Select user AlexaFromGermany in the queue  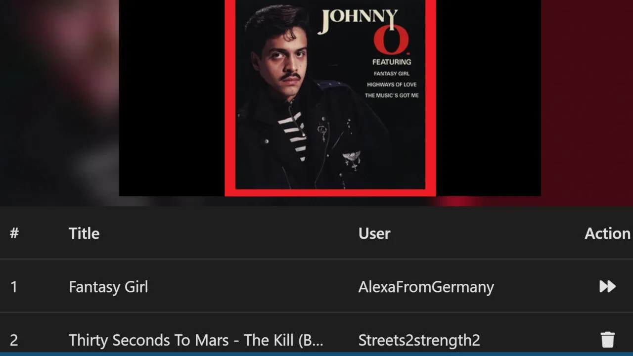(x=426, y=287)
